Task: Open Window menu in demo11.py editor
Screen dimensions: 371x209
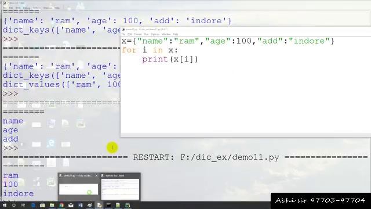Action: coord(166,34)
